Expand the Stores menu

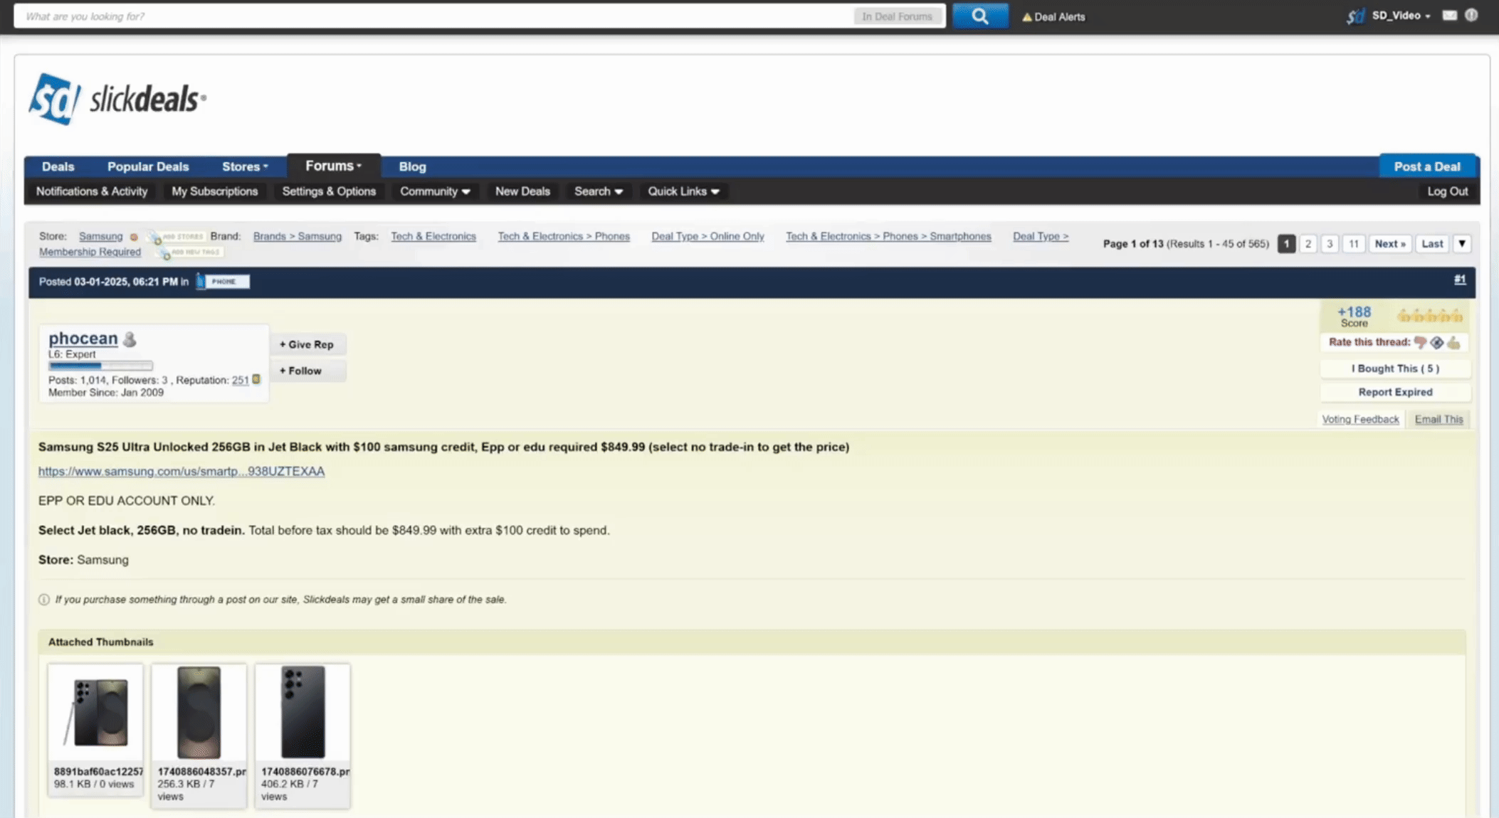(245, 166)
